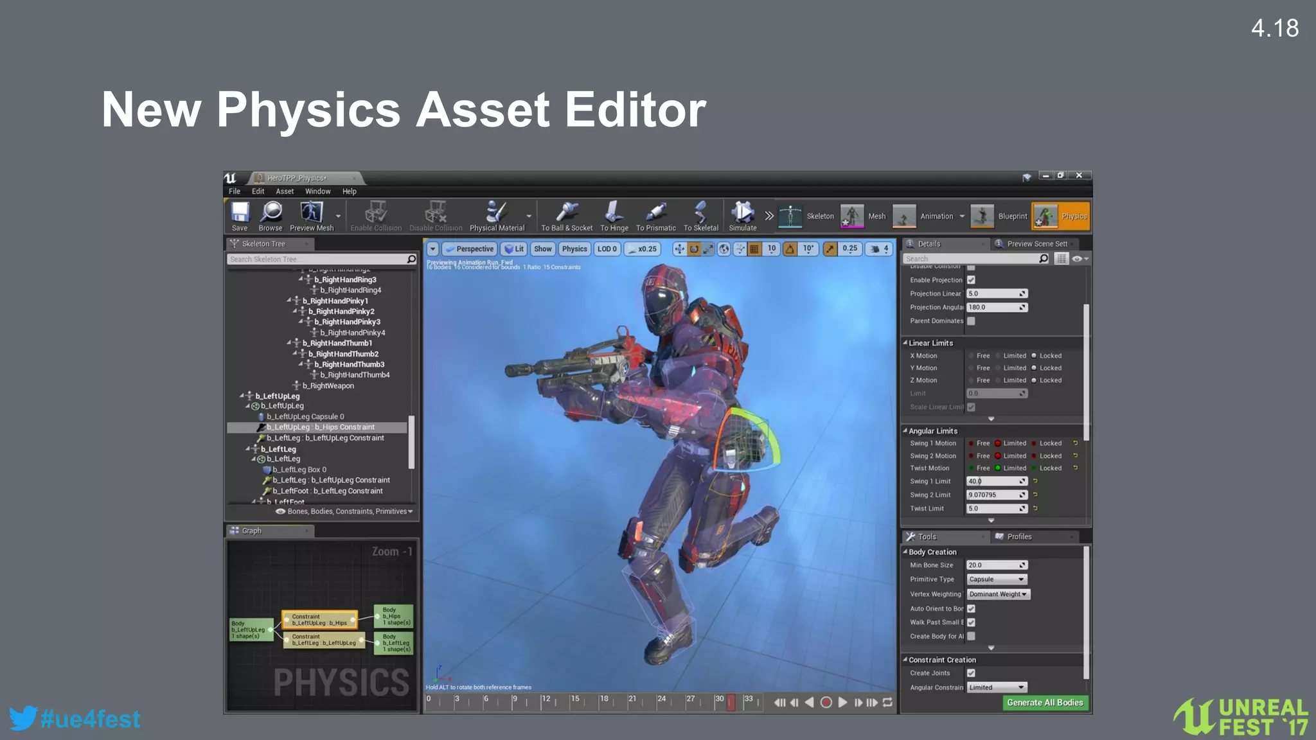Click the timeline scrub marker near frame 30
Screen dimensions: 1316x740
tap(731, 703)
